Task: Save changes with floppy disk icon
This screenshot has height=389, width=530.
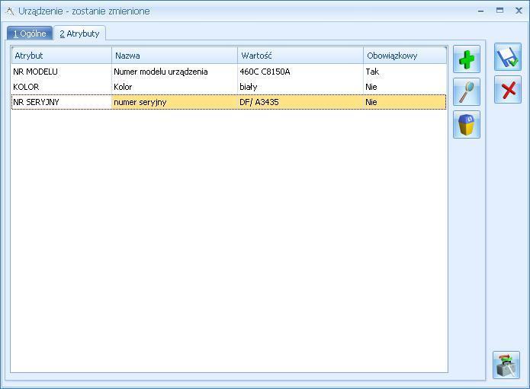Action: click(508, 56)
